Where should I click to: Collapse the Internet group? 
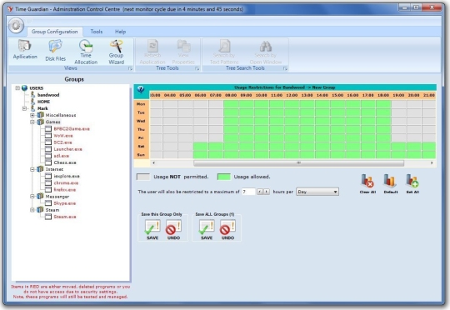pyautogui.click(x=32, y=169)
